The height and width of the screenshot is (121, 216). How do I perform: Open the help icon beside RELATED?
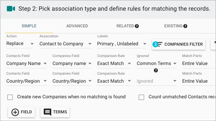coord(137,26)
